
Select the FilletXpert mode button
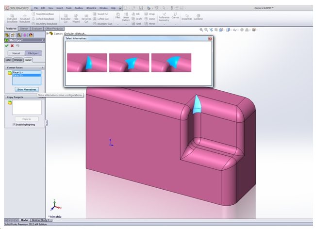click(x=33, y=52)
